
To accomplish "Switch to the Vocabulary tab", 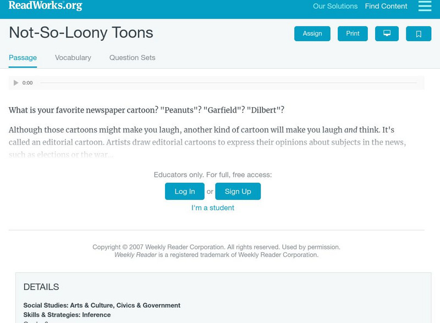I will pyautogui.click(x=73, y=58).
